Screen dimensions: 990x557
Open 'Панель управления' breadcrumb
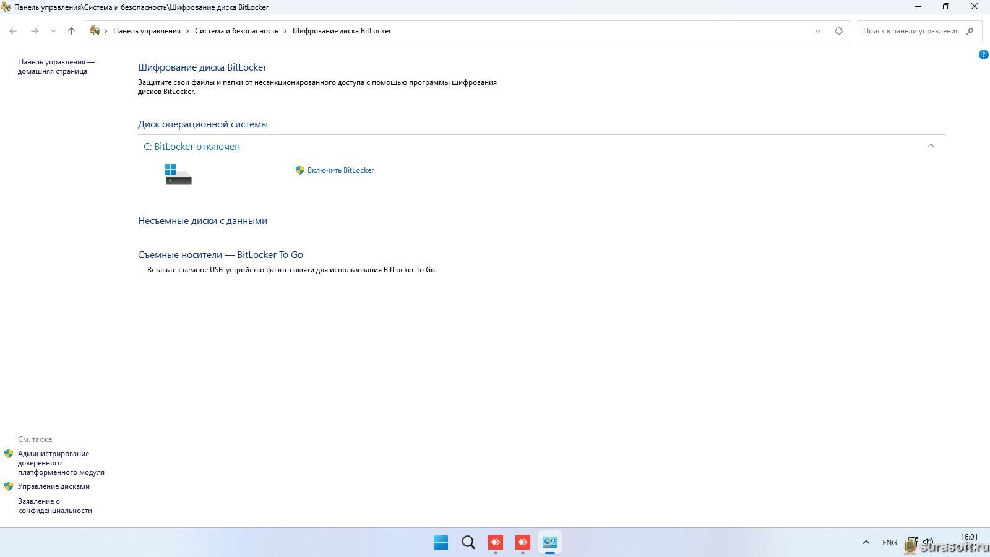[147, 31]
